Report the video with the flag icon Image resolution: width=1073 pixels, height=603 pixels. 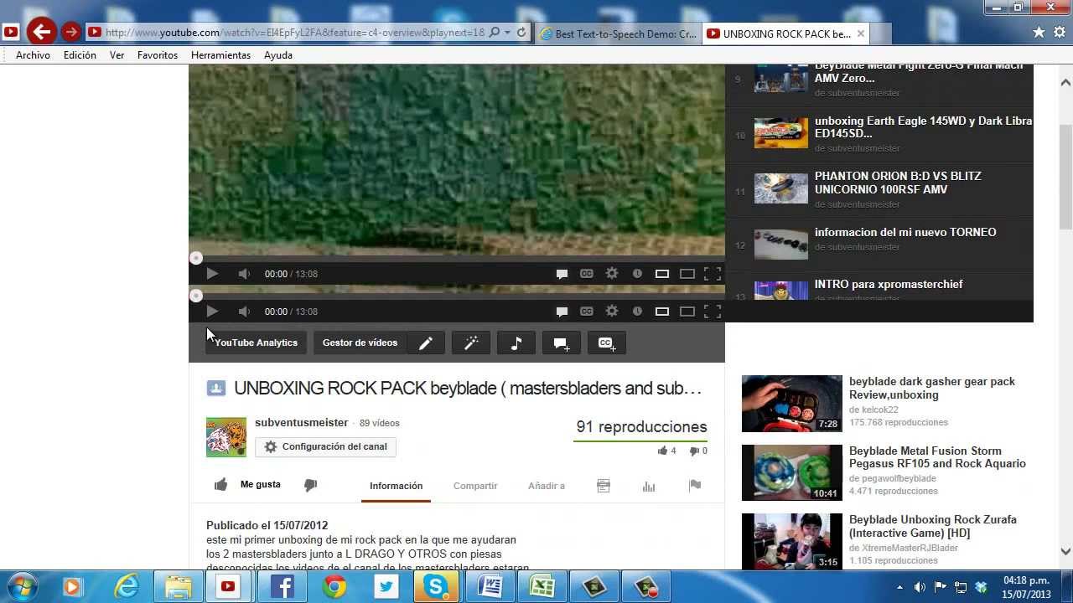[x=695, y=486]
